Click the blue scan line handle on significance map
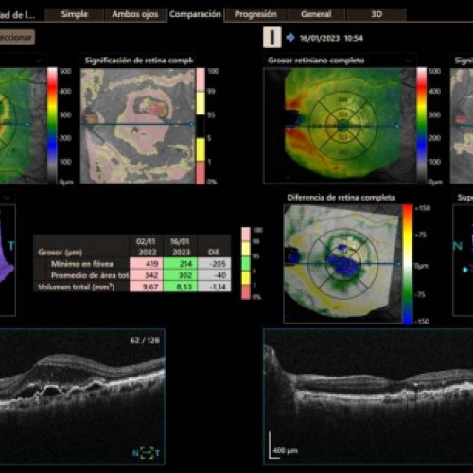This screenshot has width=473, height=473. [191, 124]
